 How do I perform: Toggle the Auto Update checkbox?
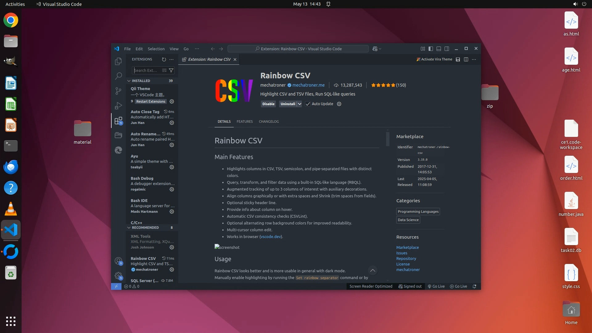pyautogui.click(x=308, y=104)
